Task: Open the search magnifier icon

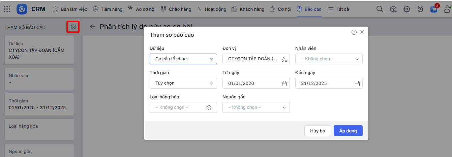Action: tap(380, 9)
